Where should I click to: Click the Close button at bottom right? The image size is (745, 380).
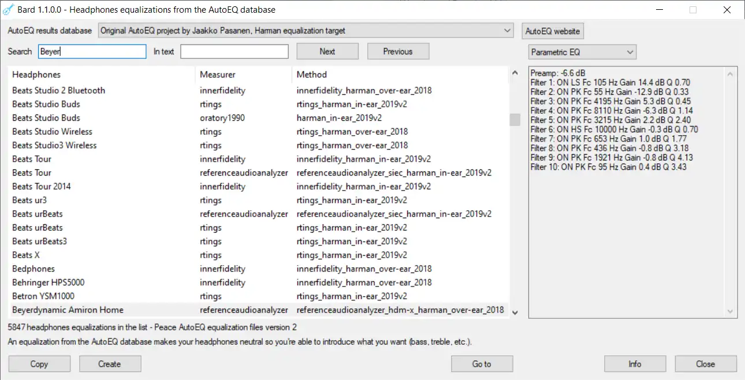(x=706, y=364)
